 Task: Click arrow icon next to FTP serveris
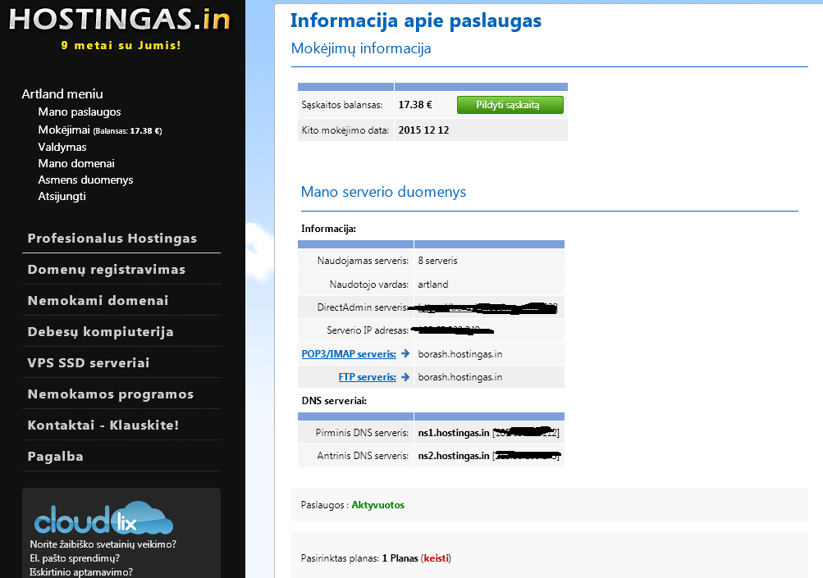pos(405,377)
